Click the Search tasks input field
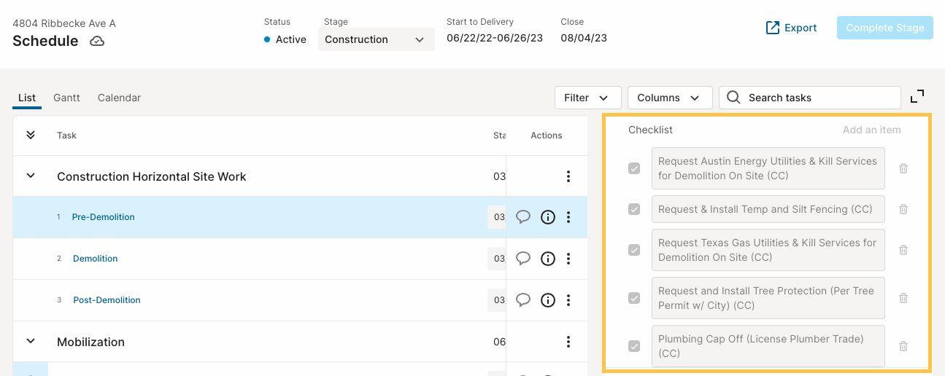 (810, 98)
